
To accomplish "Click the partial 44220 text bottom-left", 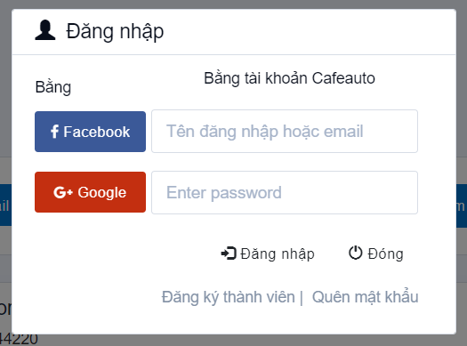I will coord(19,340).
